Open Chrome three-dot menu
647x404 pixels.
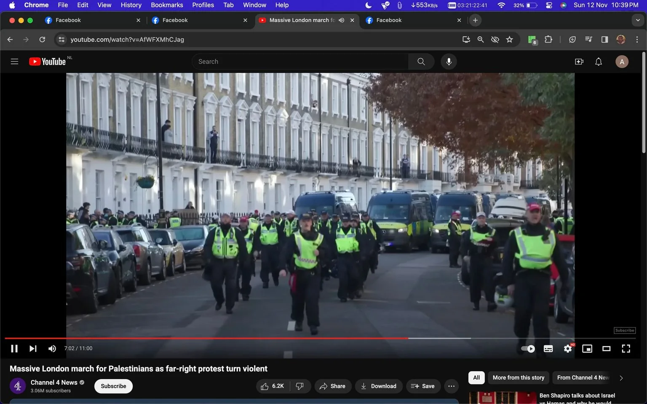(x=637, y=39)
